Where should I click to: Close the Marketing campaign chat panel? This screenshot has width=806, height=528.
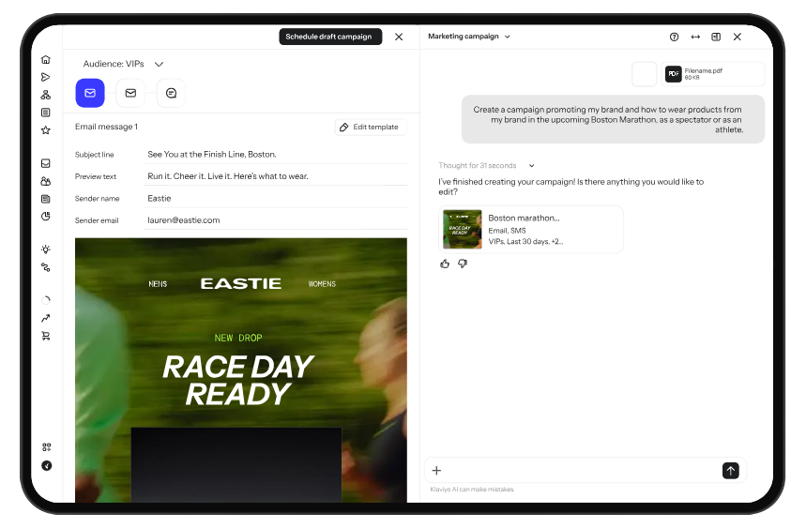[738, 37]
